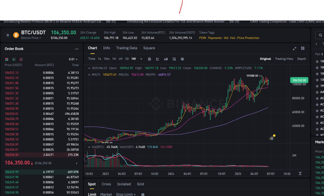The width and height of the screenshot is (324, 196).
Task: Choose the Limit order type
Action: pos(92,194)
